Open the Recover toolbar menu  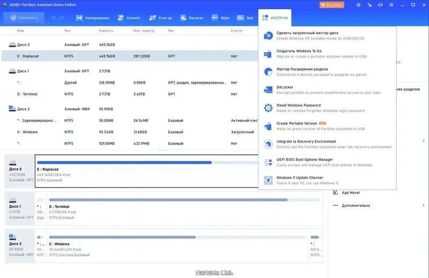(x=192, y=18)
